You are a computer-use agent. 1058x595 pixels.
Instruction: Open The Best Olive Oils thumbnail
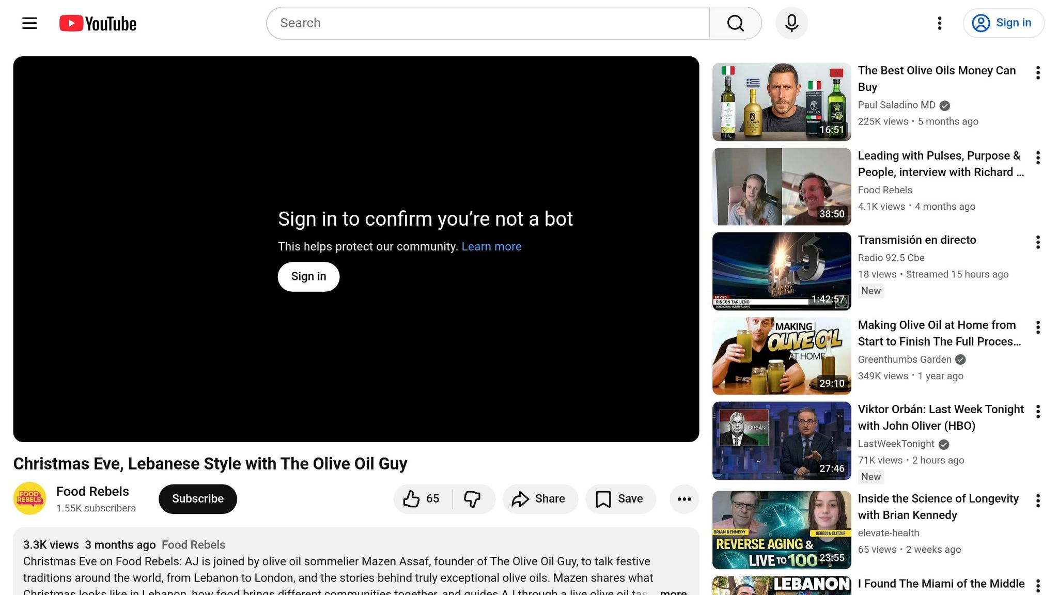[x=782, y=102]
